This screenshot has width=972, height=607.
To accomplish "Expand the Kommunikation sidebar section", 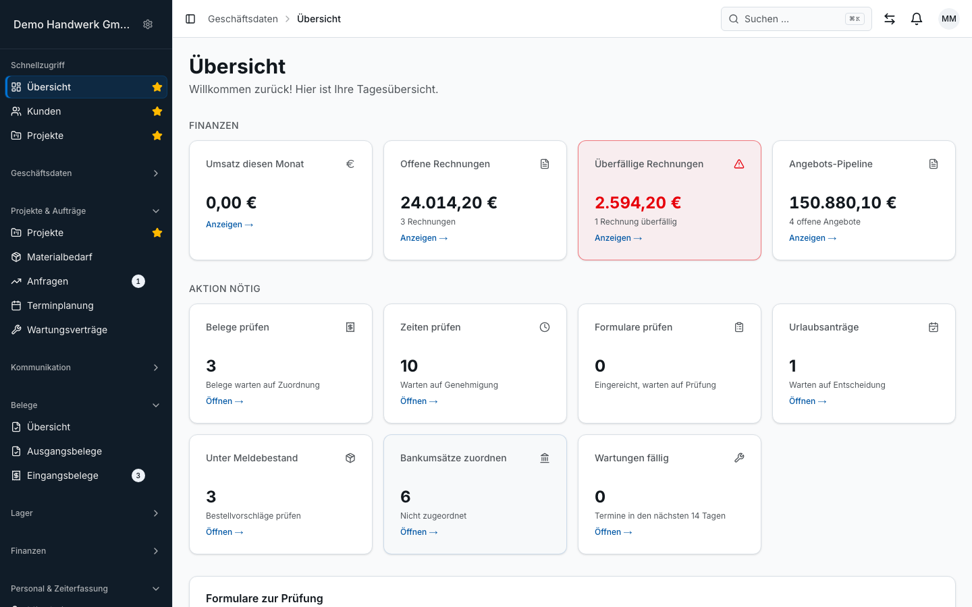I will point(86,368).
